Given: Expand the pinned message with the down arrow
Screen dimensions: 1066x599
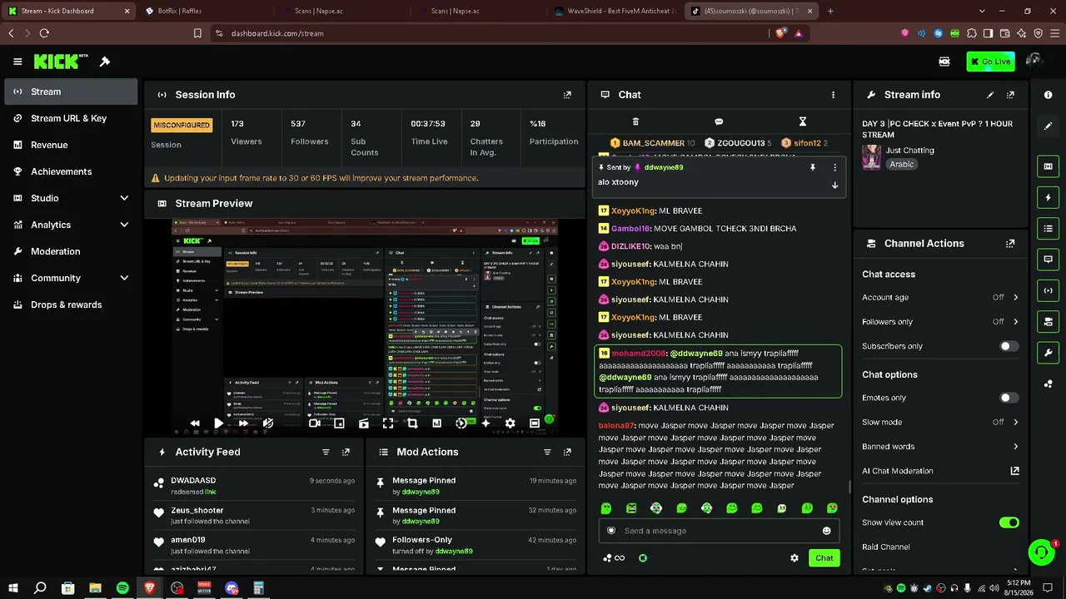Looking at the screenshot, I should coord(834,185).
